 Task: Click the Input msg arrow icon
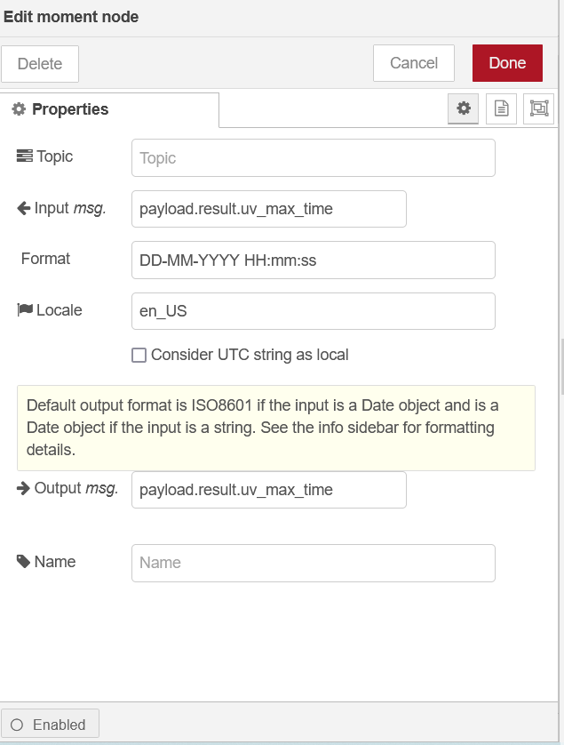point(24,208)
